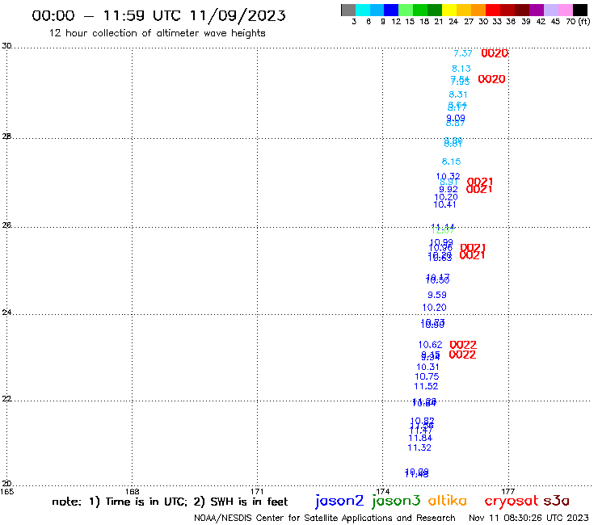Click the date range title 00:00 – 11:59 UTC
The width and height of the screenshot is (598, 525).
tap(158, 15)
